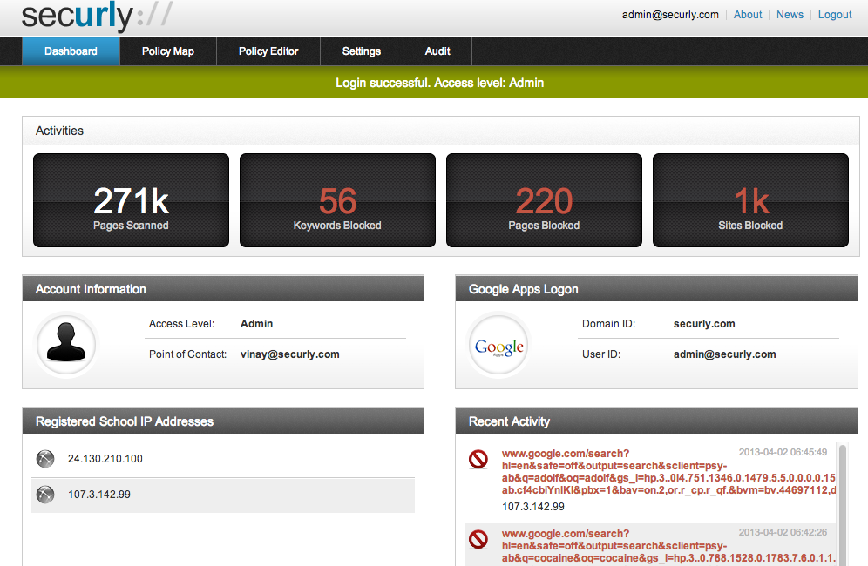This screenshot has width=868, height=566.
Task: Open the blocked cocaine search URL
Action: 668,546
